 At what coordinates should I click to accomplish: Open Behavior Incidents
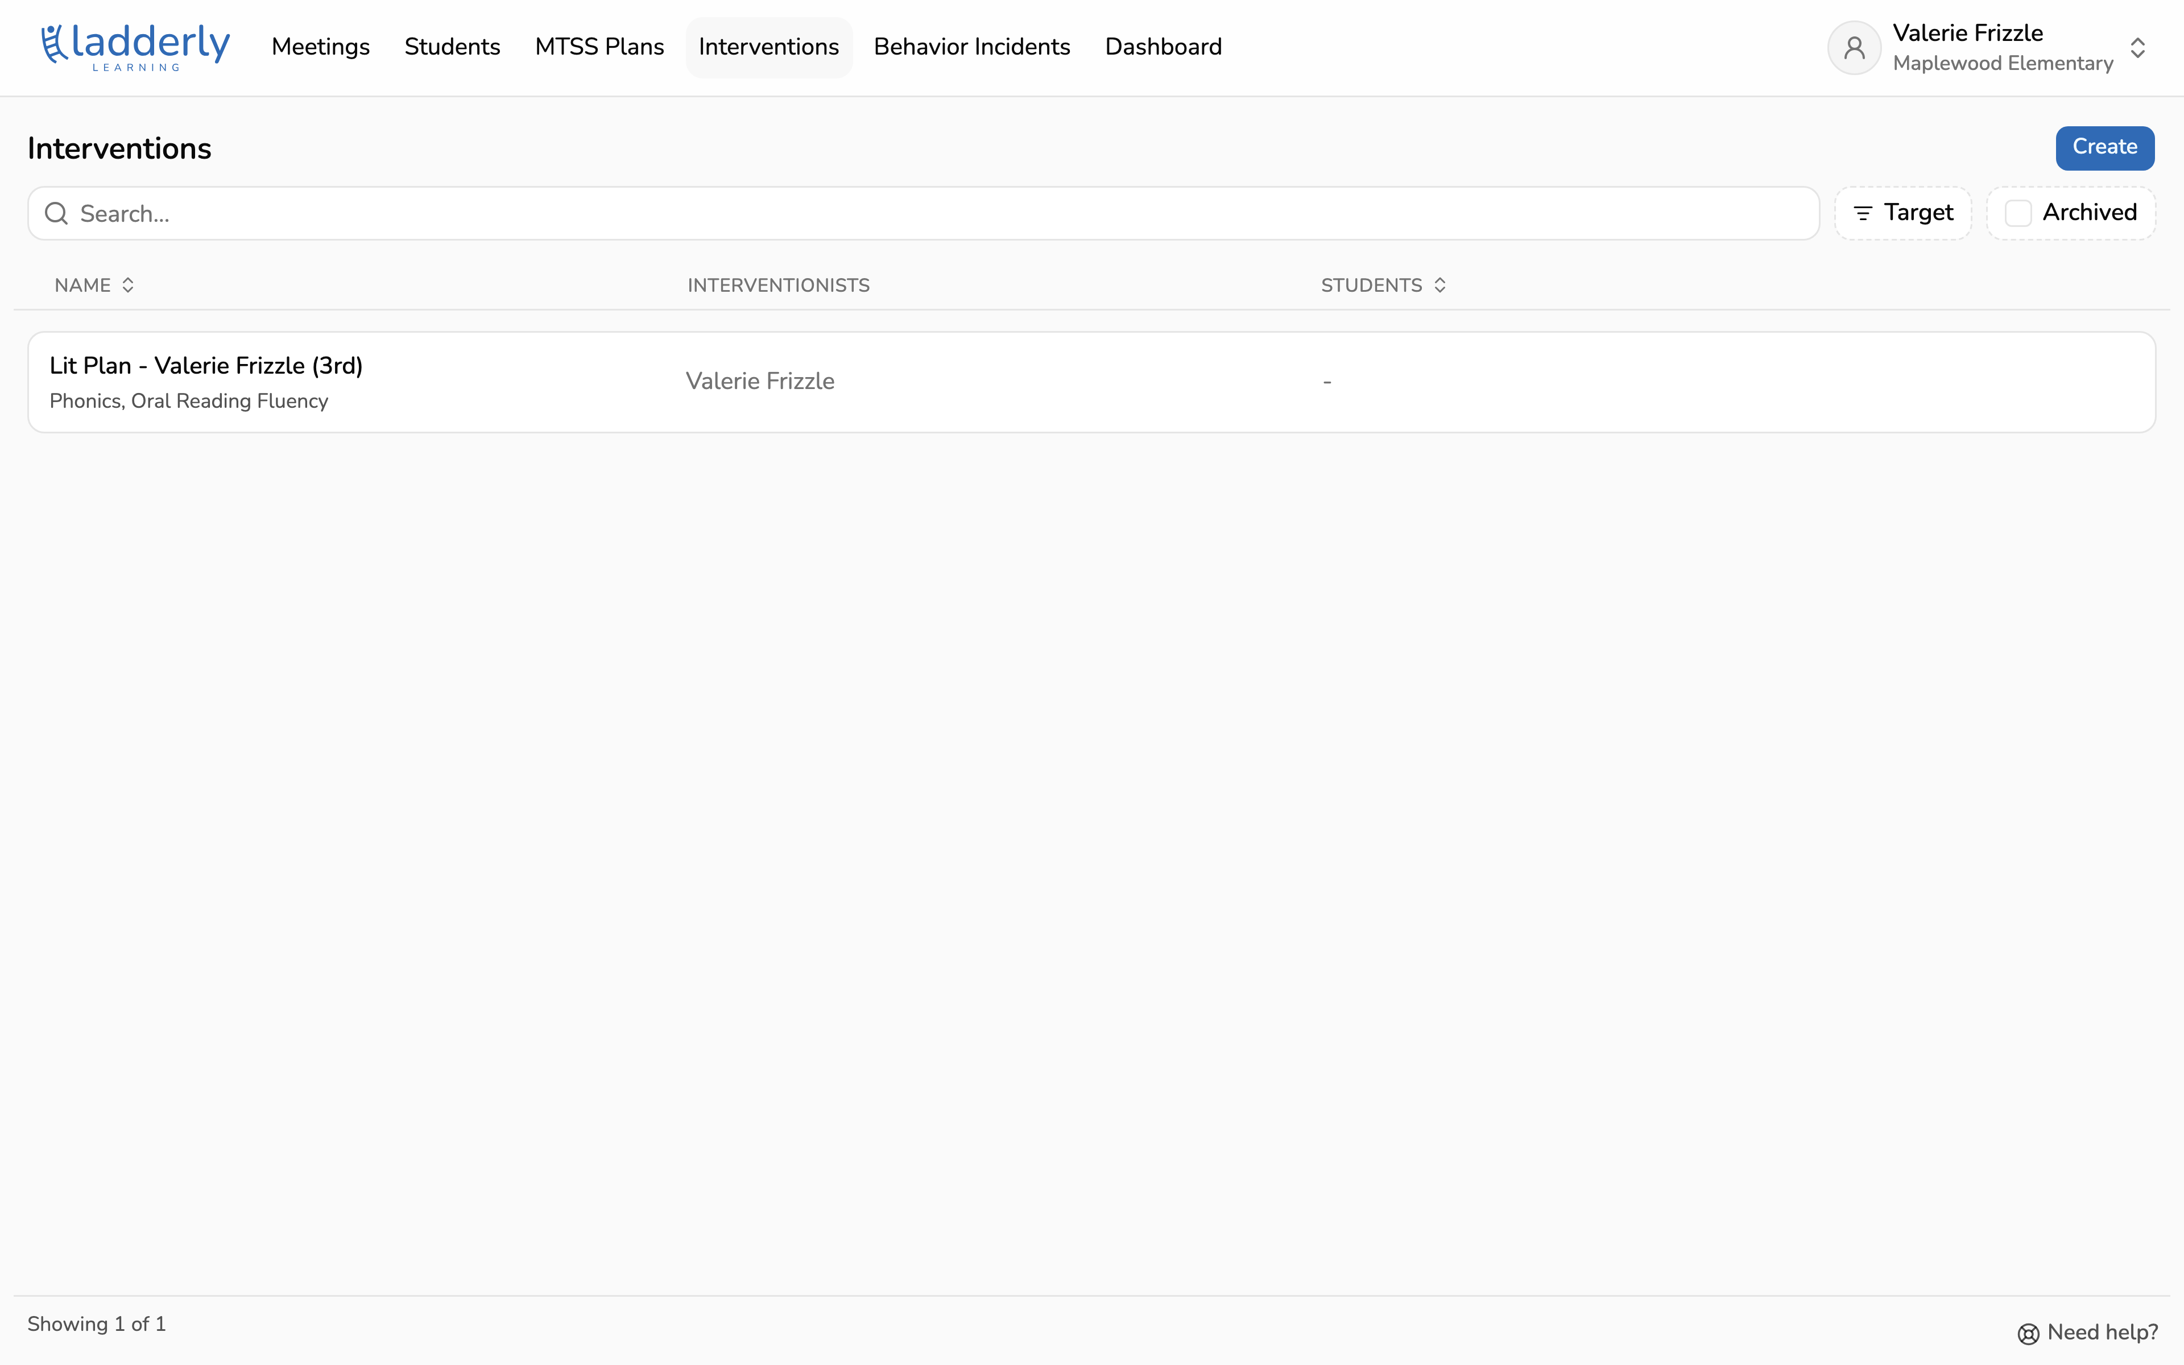tap(972, 47)
